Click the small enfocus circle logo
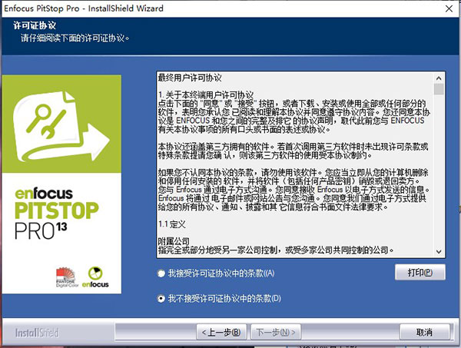Screen dimensions: 461x348 click(95, 277)
